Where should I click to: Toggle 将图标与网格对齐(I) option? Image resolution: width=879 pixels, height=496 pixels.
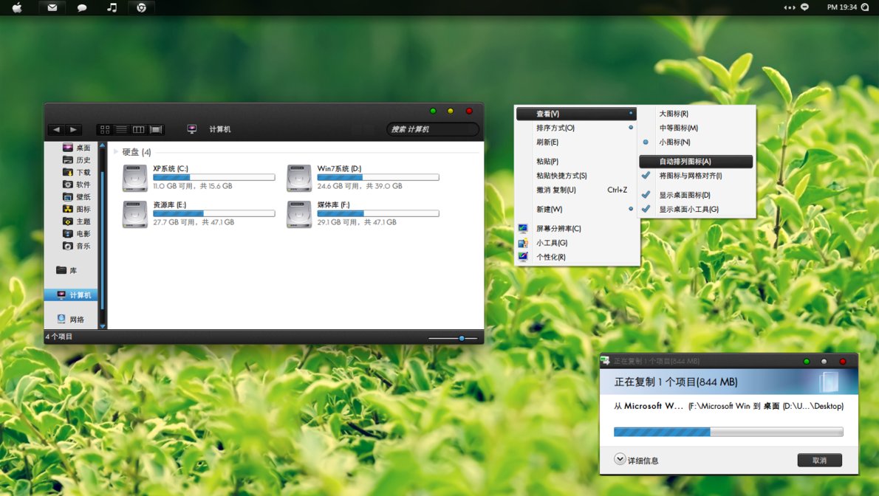coord(690,176)
